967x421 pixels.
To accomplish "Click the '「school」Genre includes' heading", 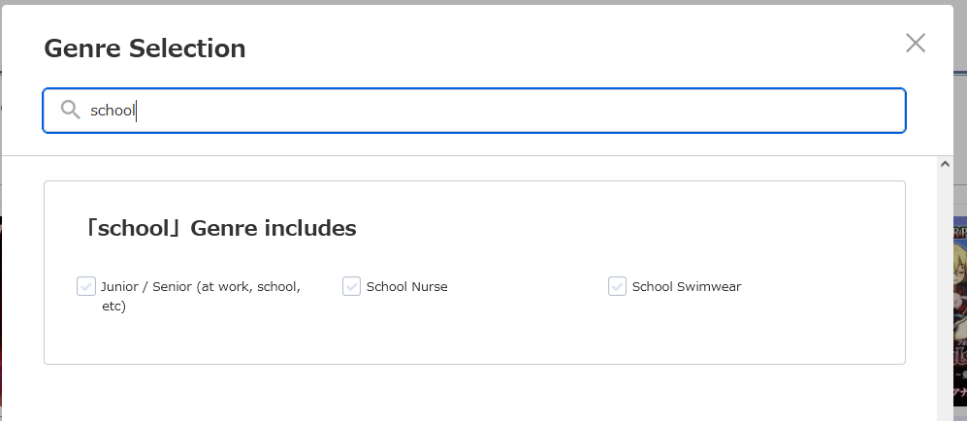I will [x=220, y=229].
